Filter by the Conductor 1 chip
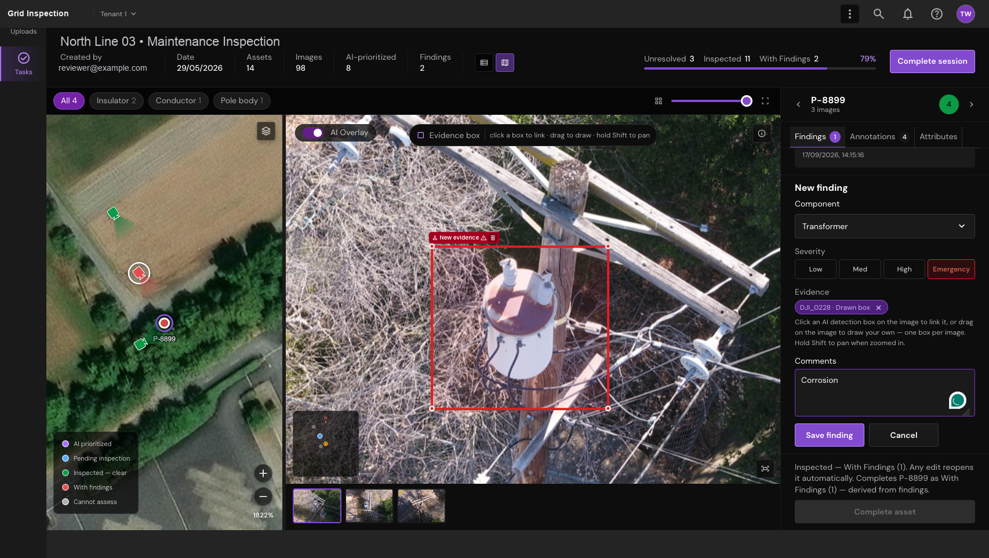 (179, 101)
